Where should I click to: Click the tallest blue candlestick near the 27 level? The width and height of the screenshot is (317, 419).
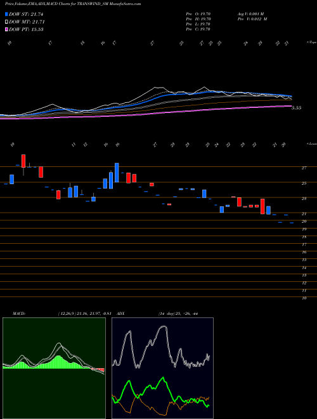pyautogui.click(x=117, y=173)
